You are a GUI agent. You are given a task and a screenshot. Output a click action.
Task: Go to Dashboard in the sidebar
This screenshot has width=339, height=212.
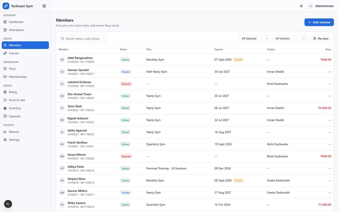pyautogui.click(x=25, y=22)
